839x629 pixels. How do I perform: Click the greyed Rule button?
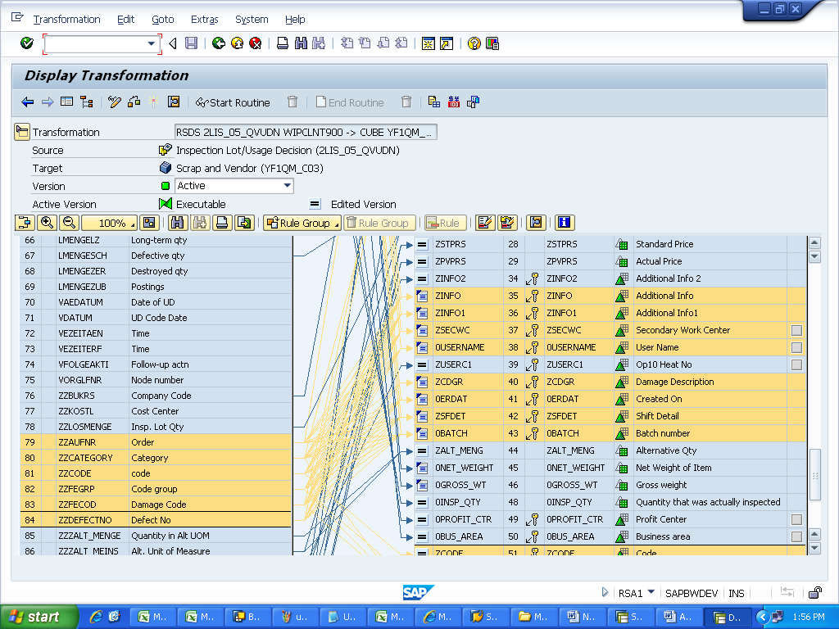(445, 223)
